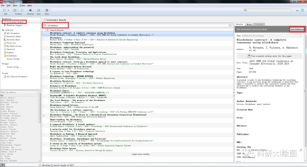
Task: Click the Mendeley catalog entry icon
Action: [249, 56]
